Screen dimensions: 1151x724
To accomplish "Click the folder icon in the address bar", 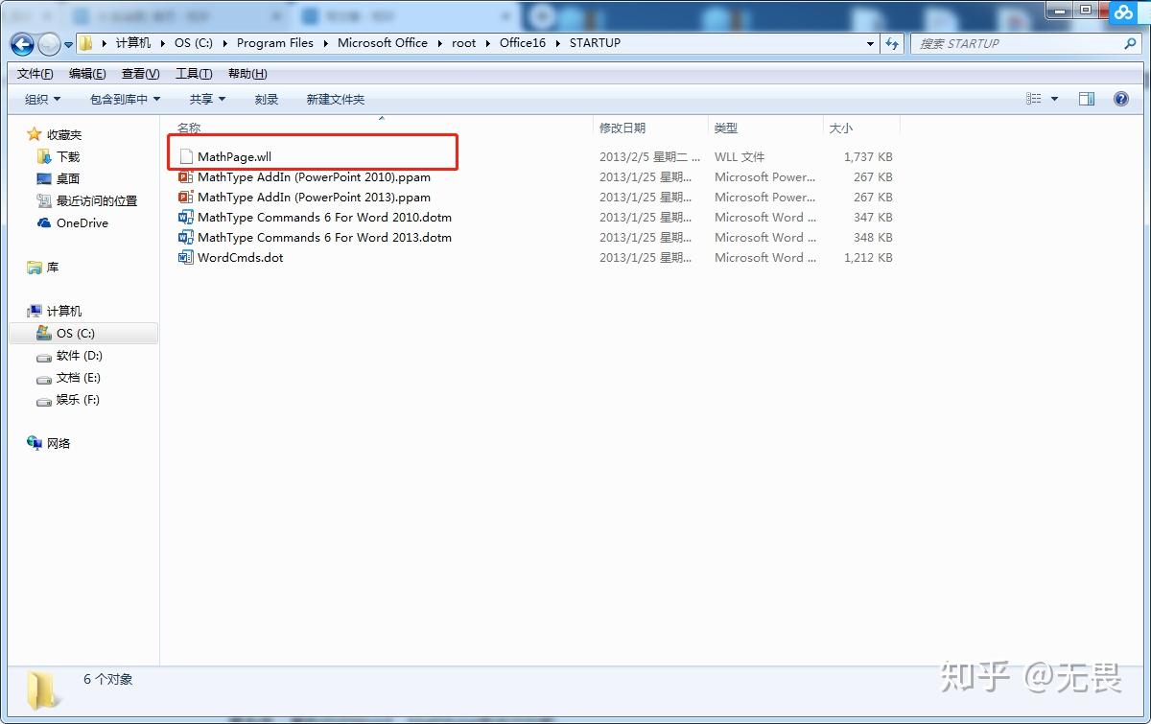I will coord(85,43).
